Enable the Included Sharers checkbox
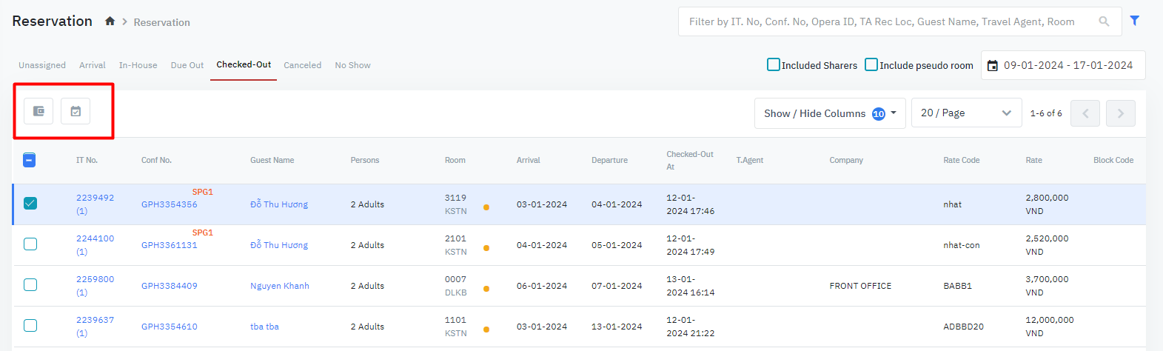 [774, 64]
